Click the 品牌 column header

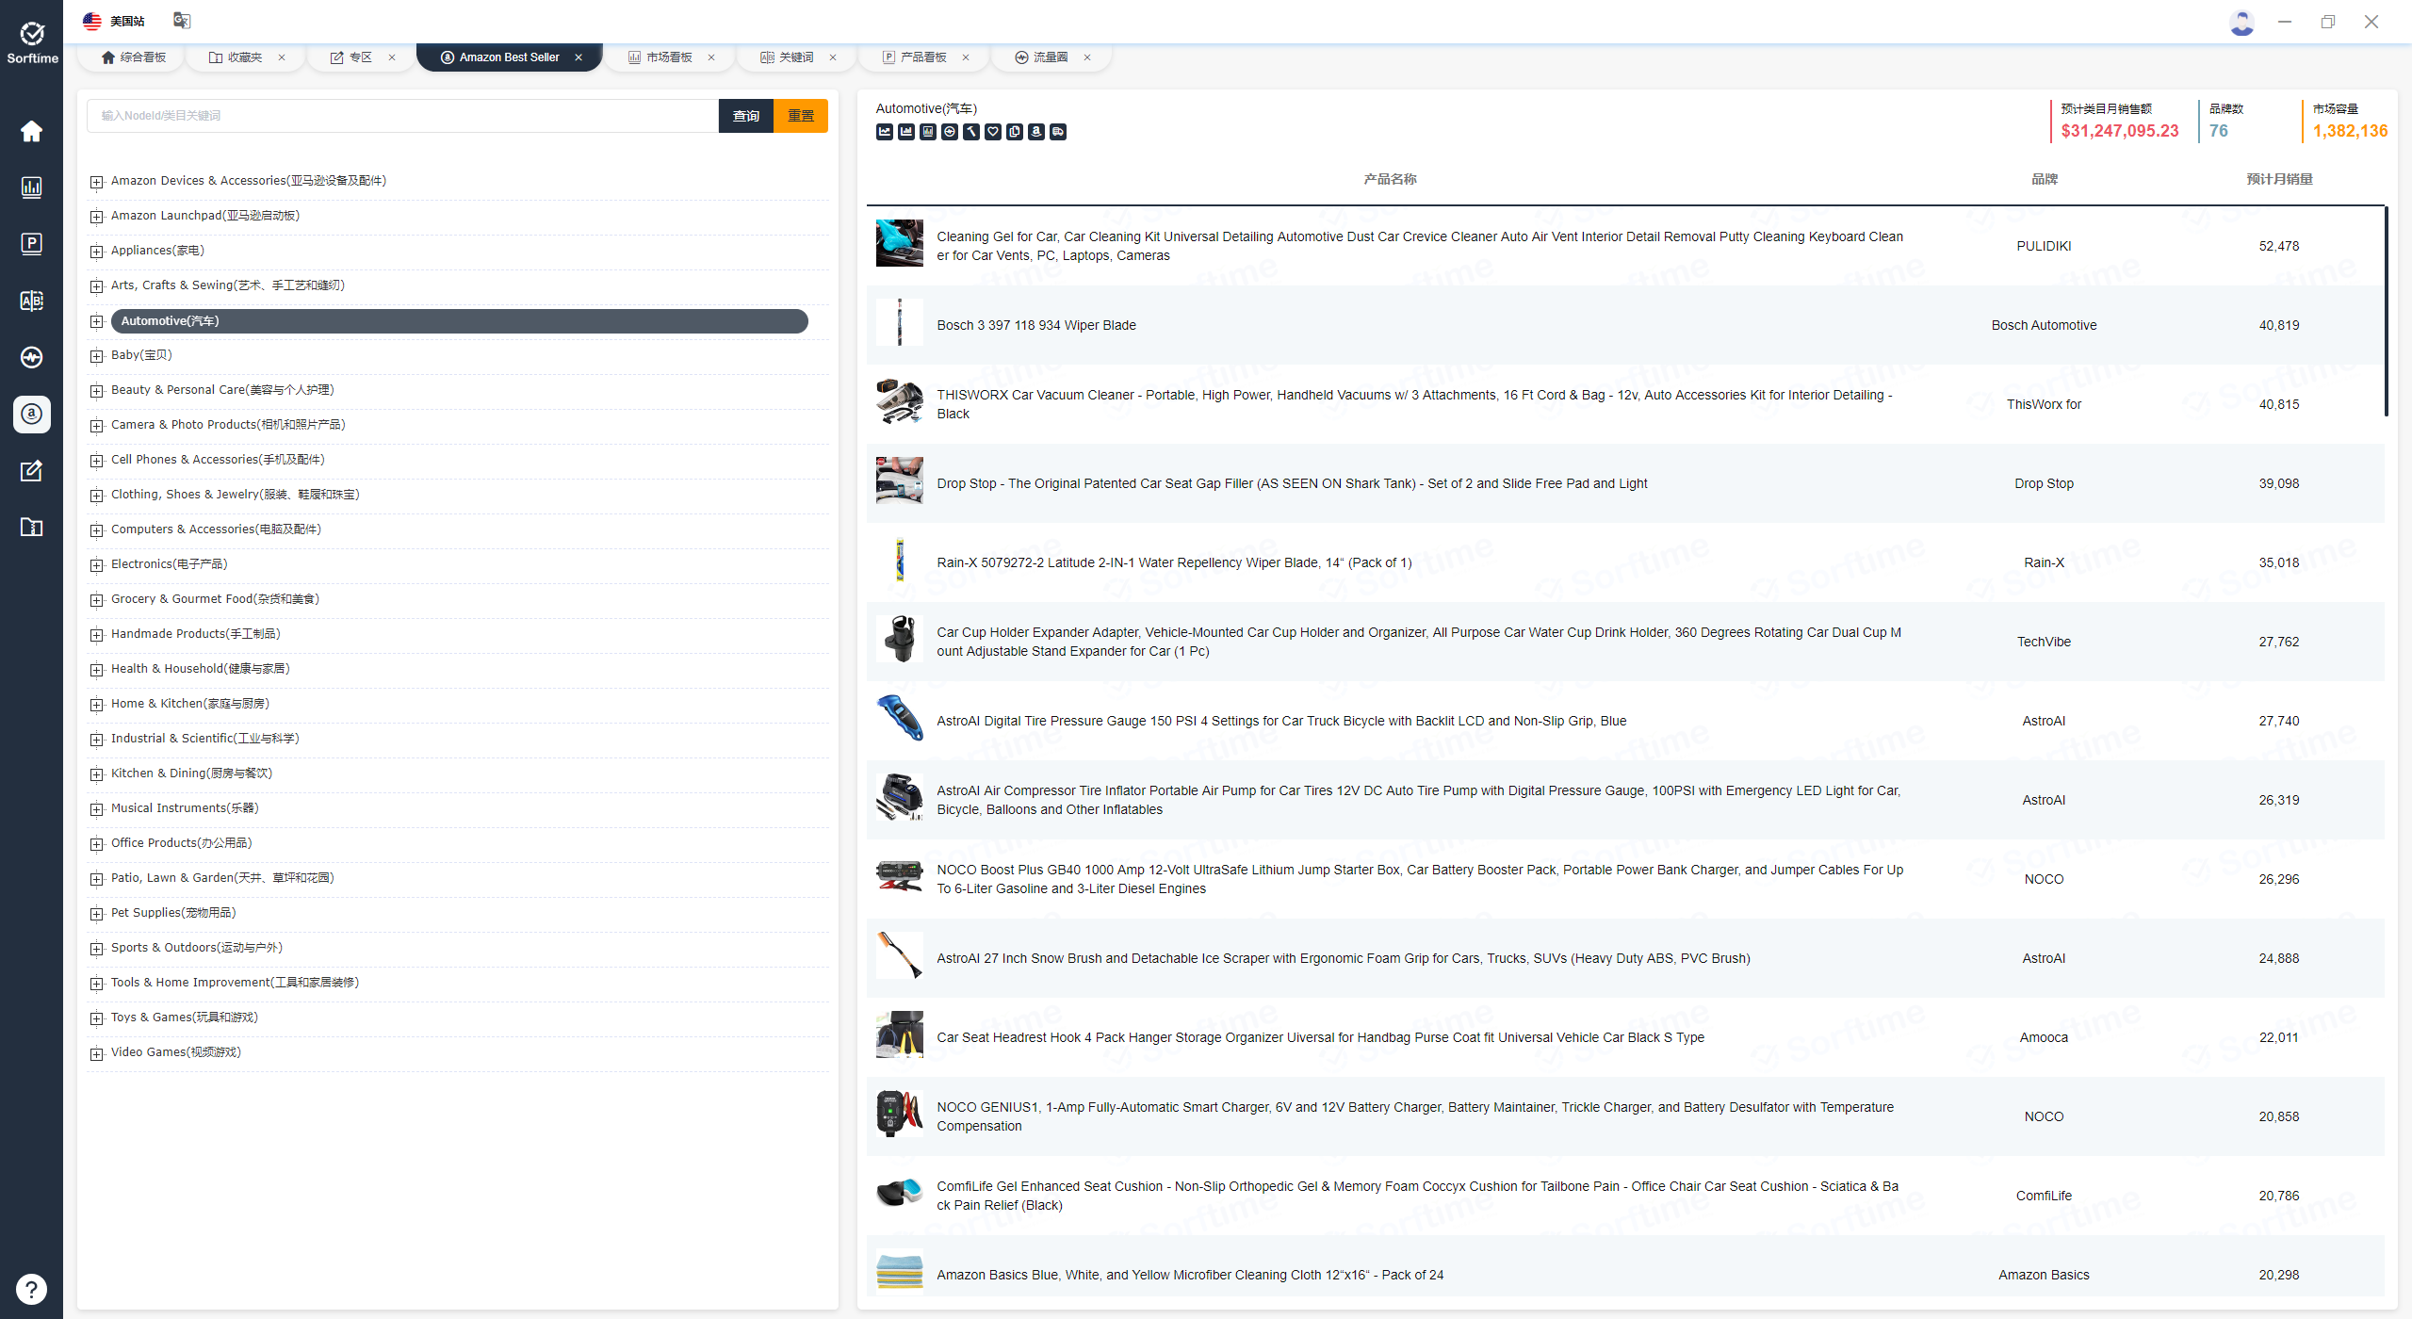click(x=2045, y=179)
